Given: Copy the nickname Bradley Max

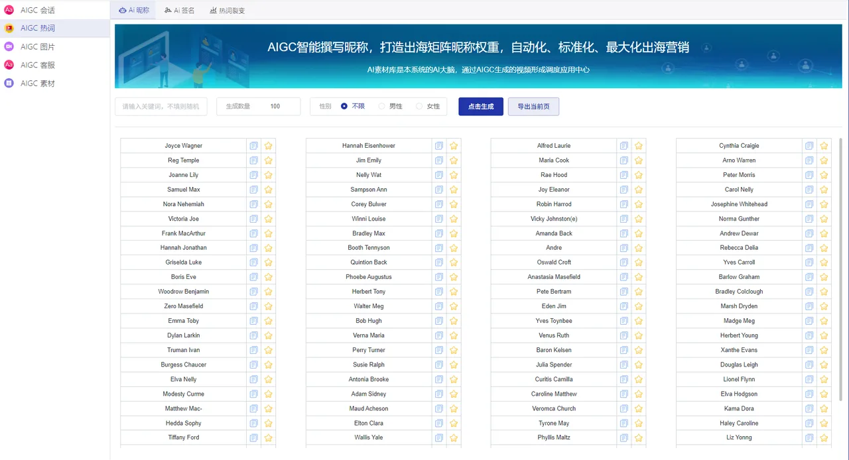Looking at the screenshot, I should [x=439, y=233].
